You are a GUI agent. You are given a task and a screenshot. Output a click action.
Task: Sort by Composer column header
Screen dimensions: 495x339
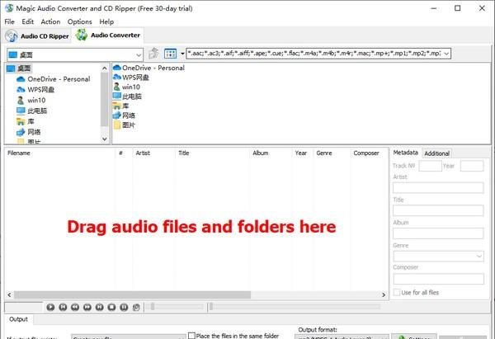[x=369, y=153]
